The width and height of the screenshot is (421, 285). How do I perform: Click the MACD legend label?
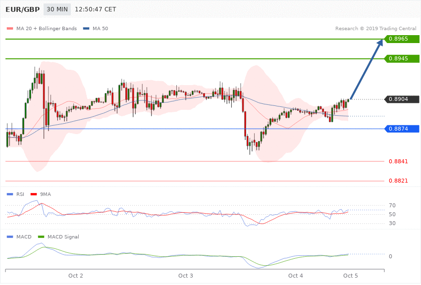(24, 237)
